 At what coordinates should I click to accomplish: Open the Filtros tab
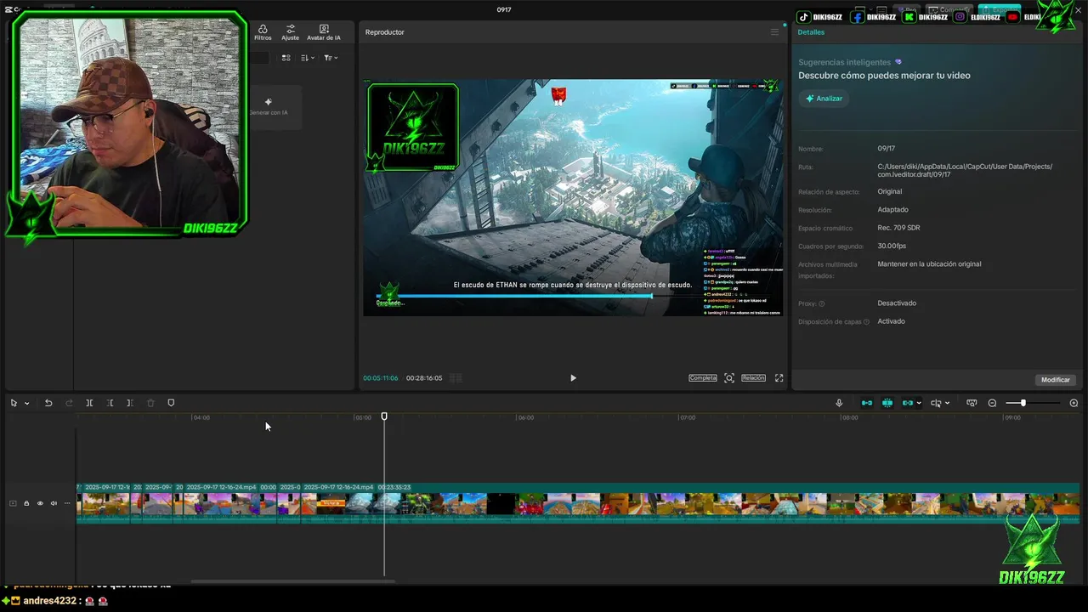point(263,32)
